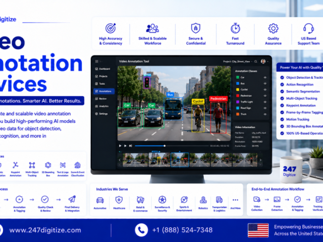Click the Scene & Event Classification service icon
Image resolution: width=323 pixels, height=242 pixels.
(77, 165)
